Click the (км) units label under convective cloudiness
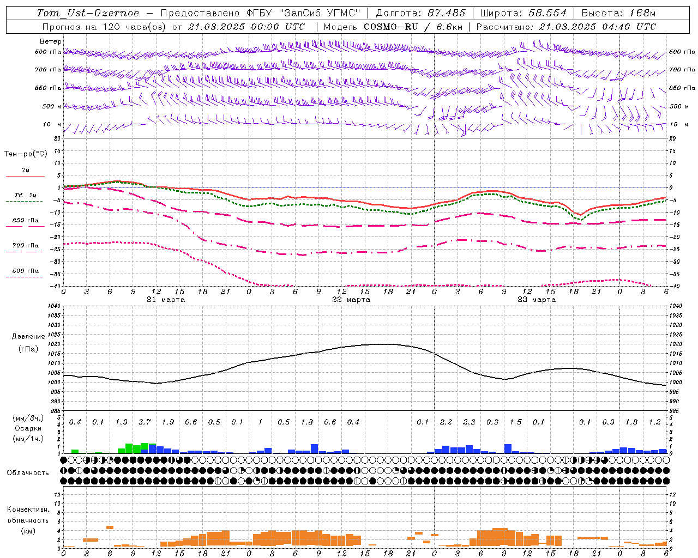698x558 pixels. pyautogui.click(x=28, y=530)
